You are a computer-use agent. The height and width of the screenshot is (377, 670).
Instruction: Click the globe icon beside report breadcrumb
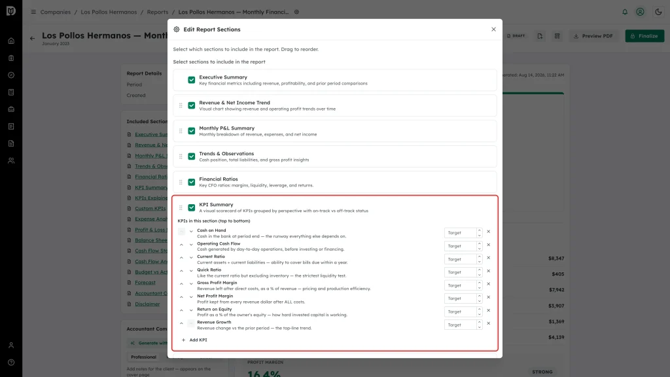(296, 12)
